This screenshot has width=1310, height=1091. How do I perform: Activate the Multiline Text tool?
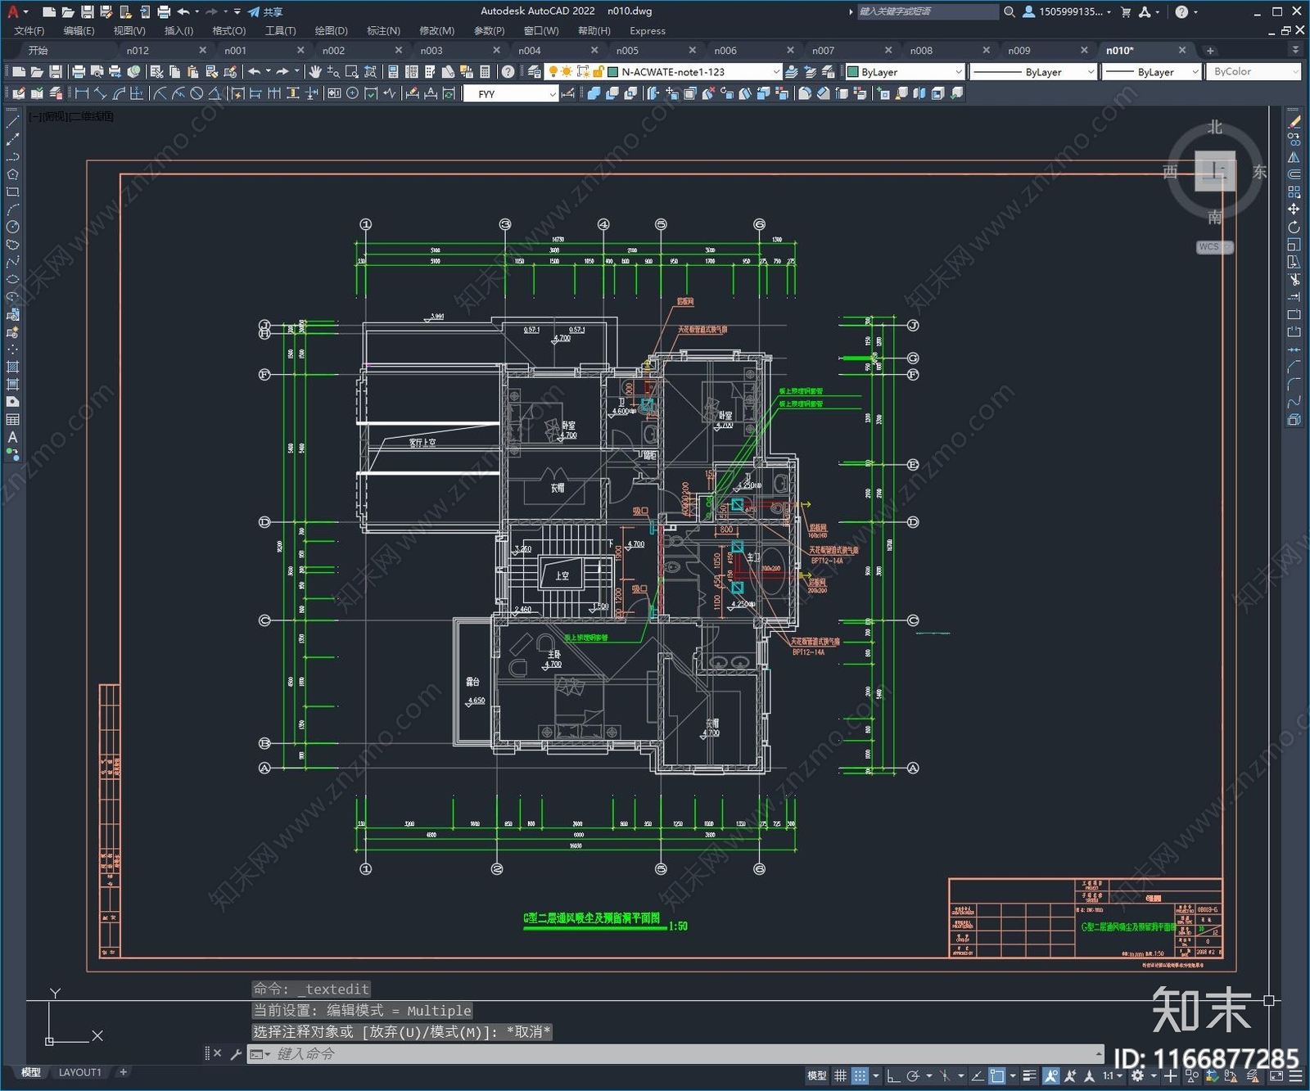pyautogui.click(x=12, y=437)
